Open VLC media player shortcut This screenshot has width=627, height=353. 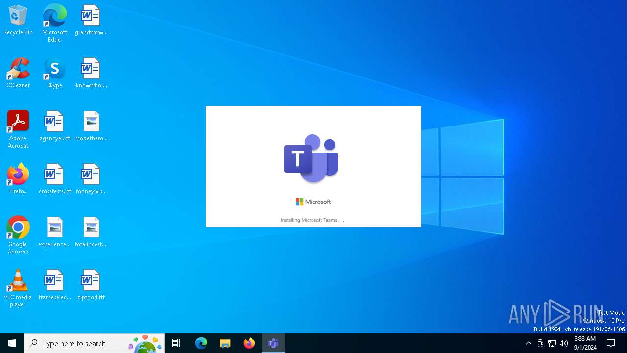(18, 288)
